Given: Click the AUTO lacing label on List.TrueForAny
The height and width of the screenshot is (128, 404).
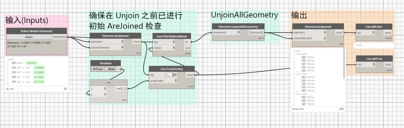Looking at the screenshot, I should coord(191,86).
